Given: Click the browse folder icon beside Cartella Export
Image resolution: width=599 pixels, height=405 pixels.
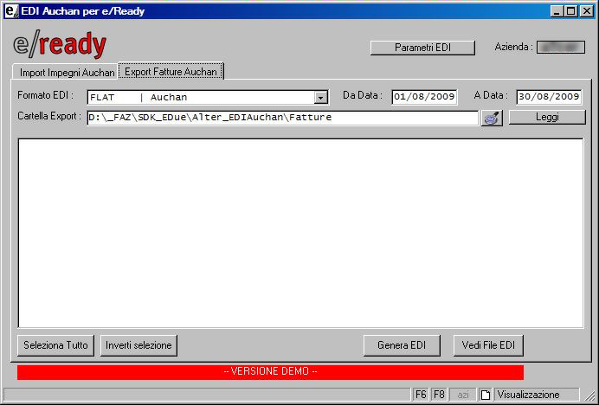Looking at the screenshot, I should pos(492,118).
